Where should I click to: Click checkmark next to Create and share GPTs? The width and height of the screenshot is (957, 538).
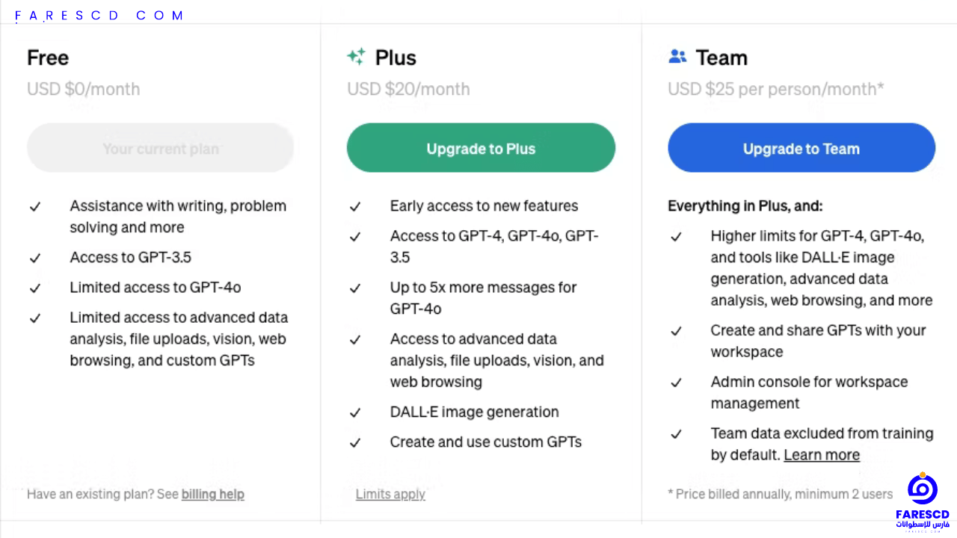pyautogui.click(x=676, y=331)
